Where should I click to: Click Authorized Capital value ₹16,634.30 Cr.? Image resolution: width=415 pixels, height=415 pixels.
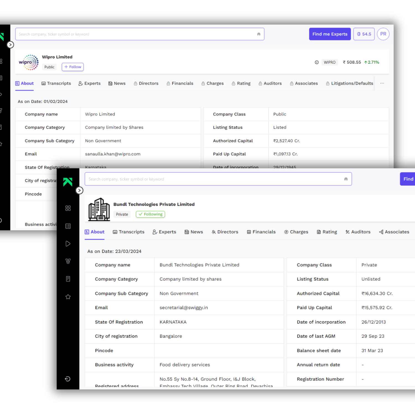point(377,294)
